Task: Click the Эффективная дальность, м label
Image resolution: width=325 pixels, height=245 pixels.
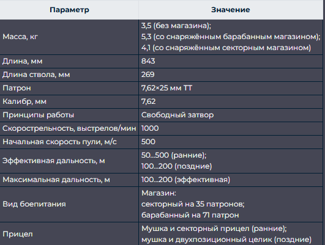Action: 54,161
